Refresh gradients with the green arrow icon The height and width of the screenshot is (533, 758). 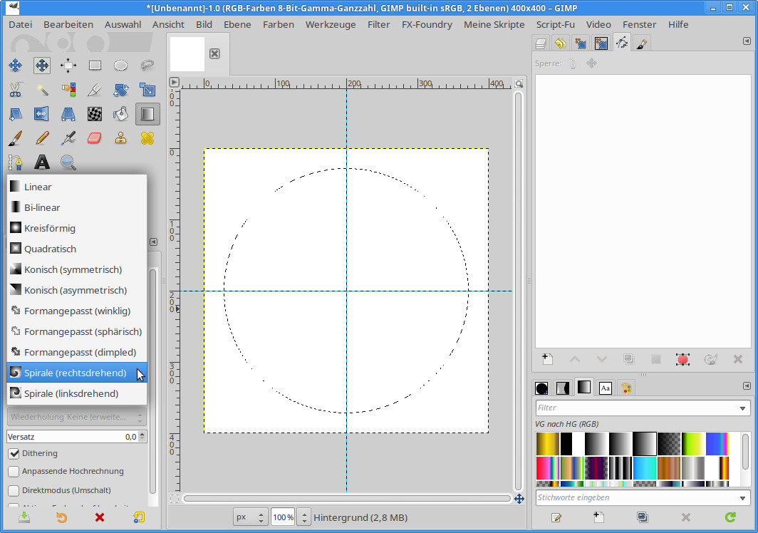[730, 517]
